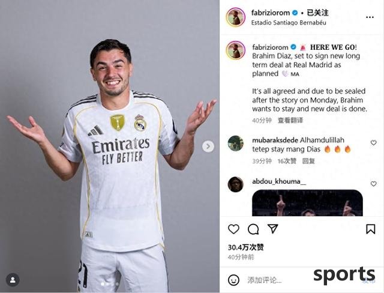This screenshot has height=293, width=384.
Task: Open three-dot more options menu
Action: 370,17
